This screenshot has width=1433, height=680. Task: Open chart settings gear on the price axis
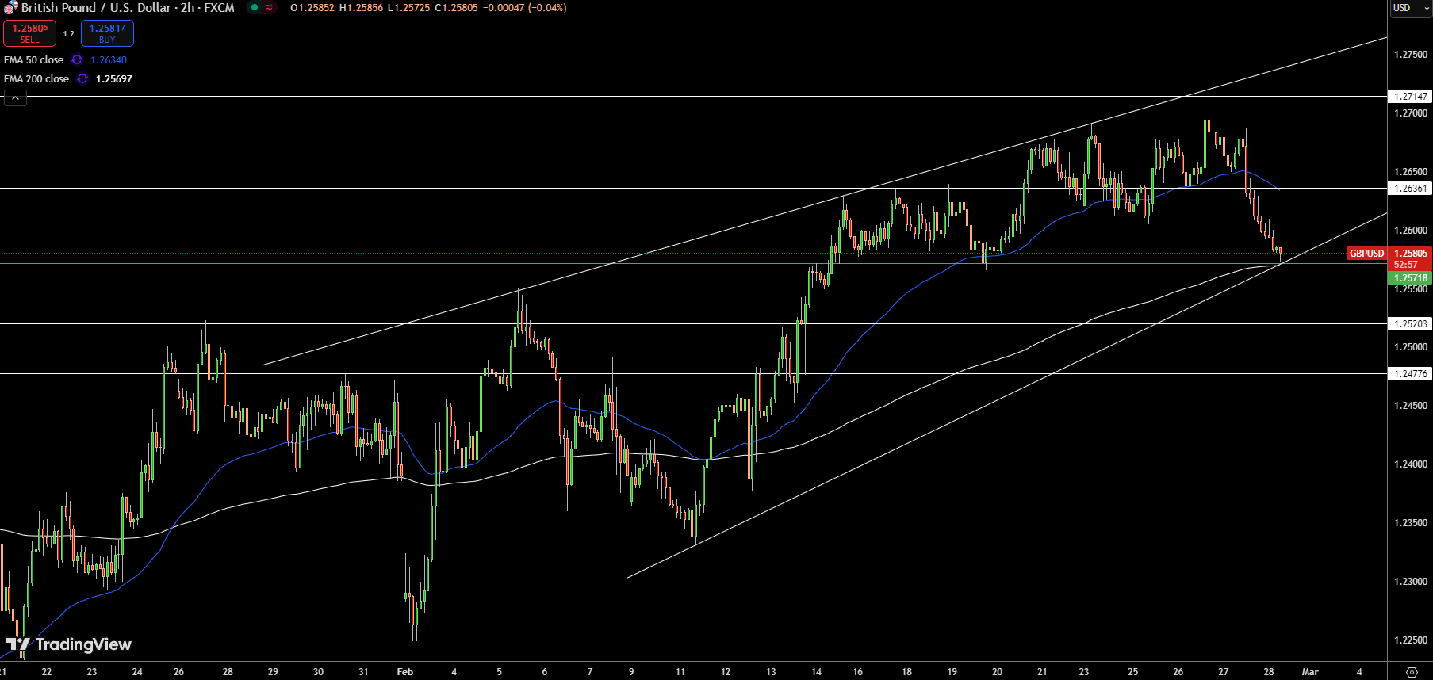[x=1412, y=672]
